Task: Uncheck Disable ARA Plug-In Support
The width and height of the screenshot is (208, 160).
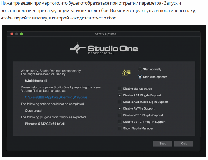Action: 120,95
